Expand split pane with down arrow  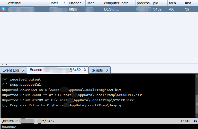[x=6, y=65]
